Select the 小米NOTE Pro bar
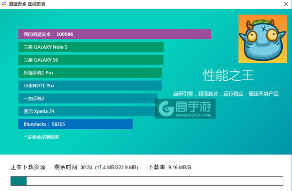The image size is (292, 191). [x=90, y=86]
